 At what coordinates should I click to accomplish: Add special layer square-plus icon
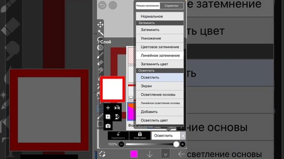point(108,117)
